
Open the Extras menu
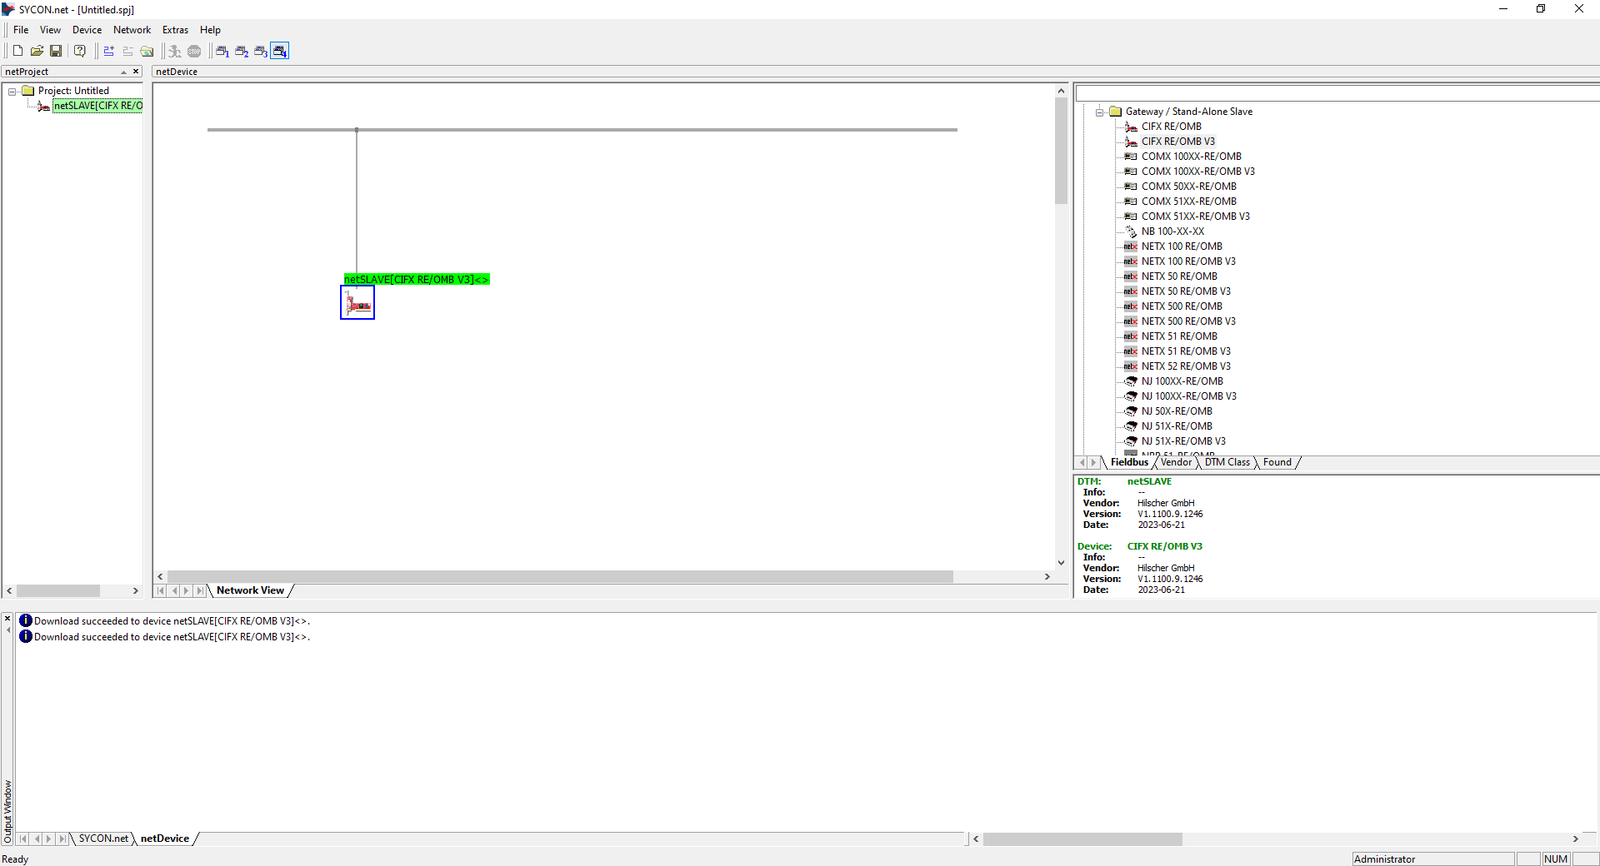pos(175,30)
